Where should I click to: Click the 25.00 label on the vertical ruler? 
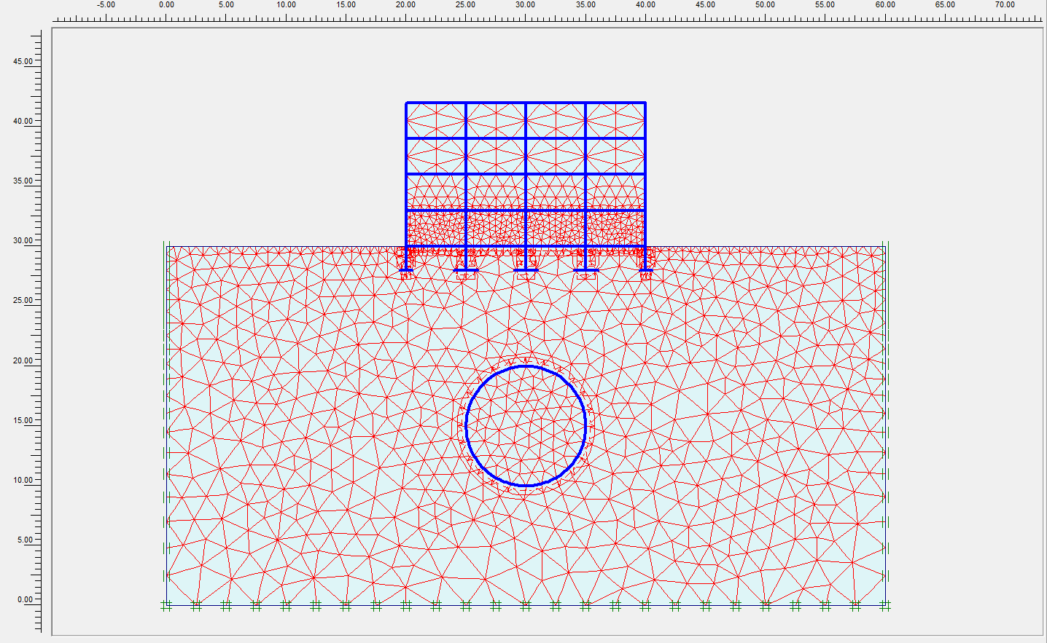(x=23, y=300)
